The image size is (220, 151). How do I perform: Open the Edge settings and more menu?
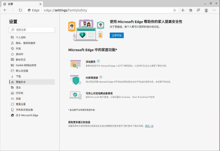tap(214, 10)
